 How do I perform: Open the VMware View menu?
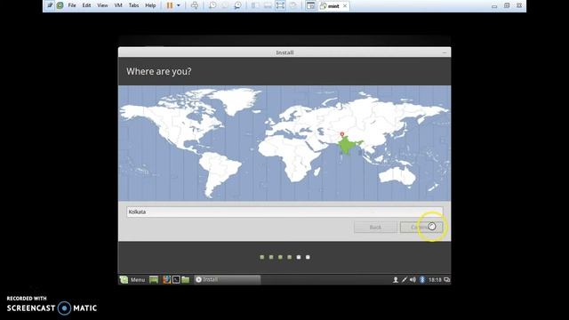(x=102, y=5)
